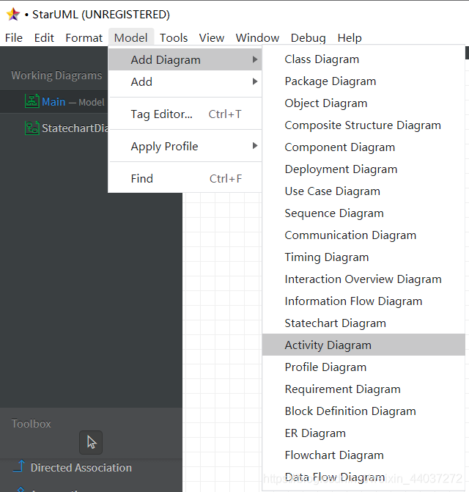
Task: Add a Package Diagram
Action: click(363, 81)
